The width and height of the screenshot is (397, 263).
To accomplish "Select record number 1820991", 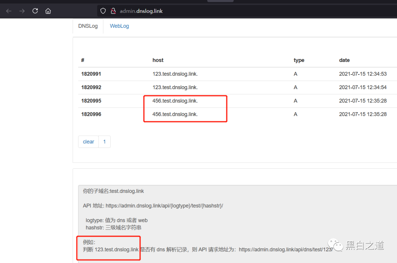I will coord(91,74).
